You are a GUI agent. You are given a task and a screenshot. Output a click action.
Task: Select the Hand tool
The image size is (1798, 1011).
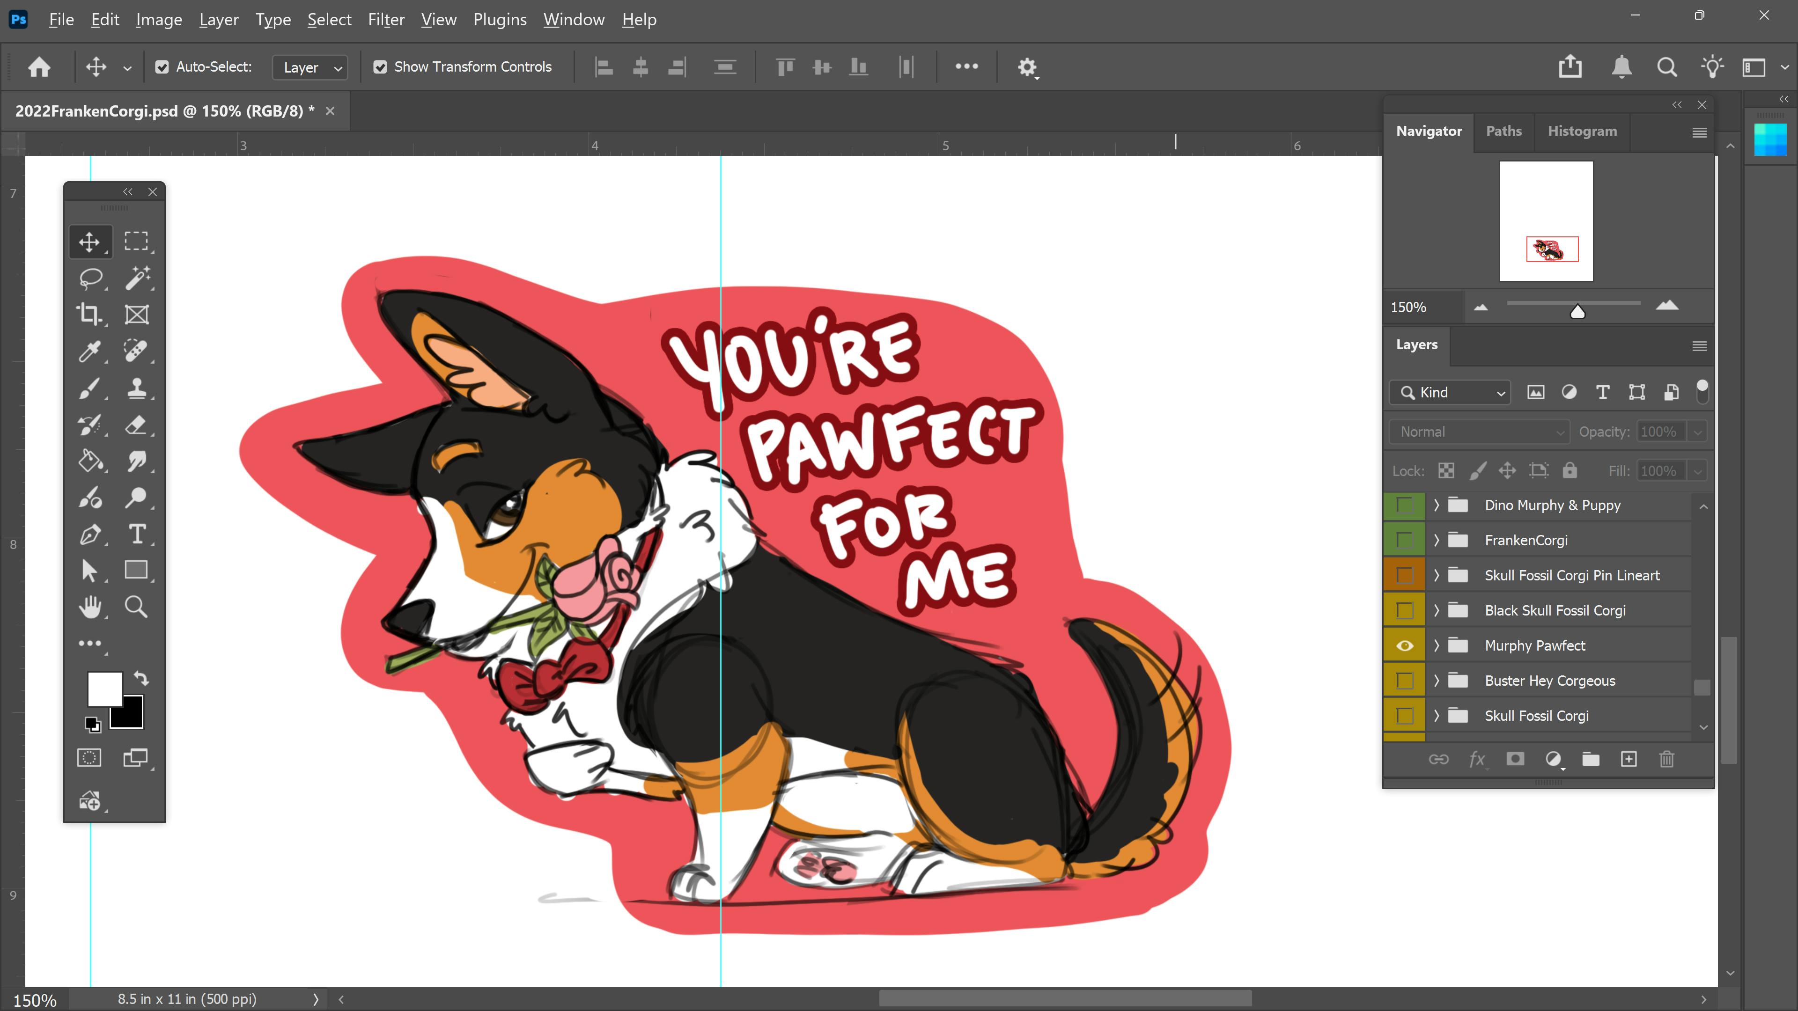90,607
